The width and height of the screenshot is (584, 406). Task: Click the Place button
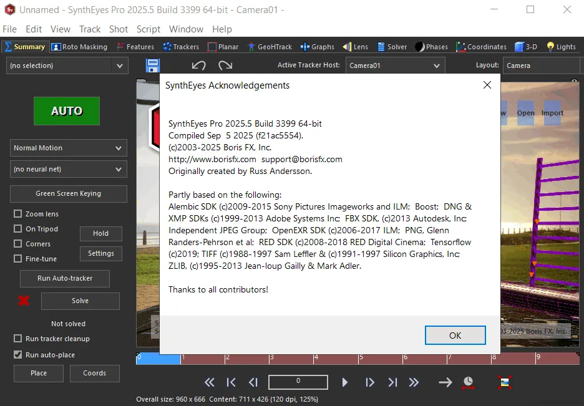click(x=39, y=373)
